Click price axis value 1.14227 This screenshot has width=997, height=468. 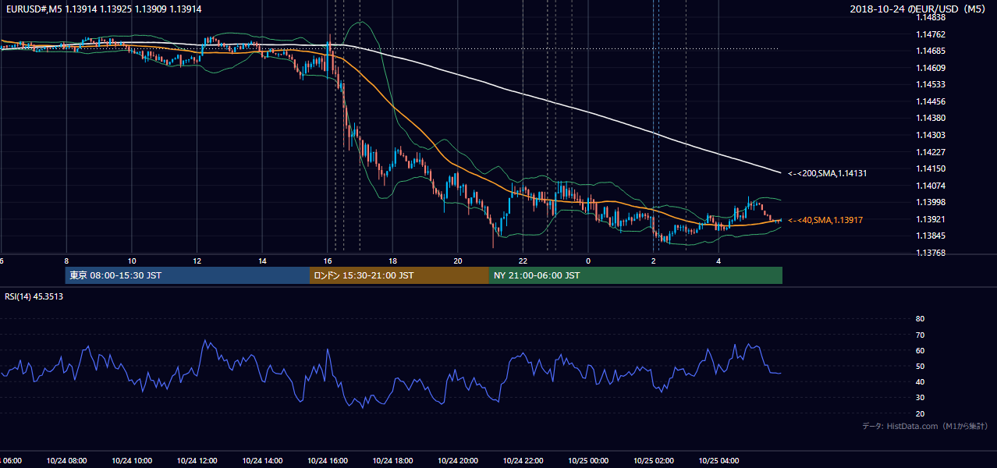pos(931,152)
